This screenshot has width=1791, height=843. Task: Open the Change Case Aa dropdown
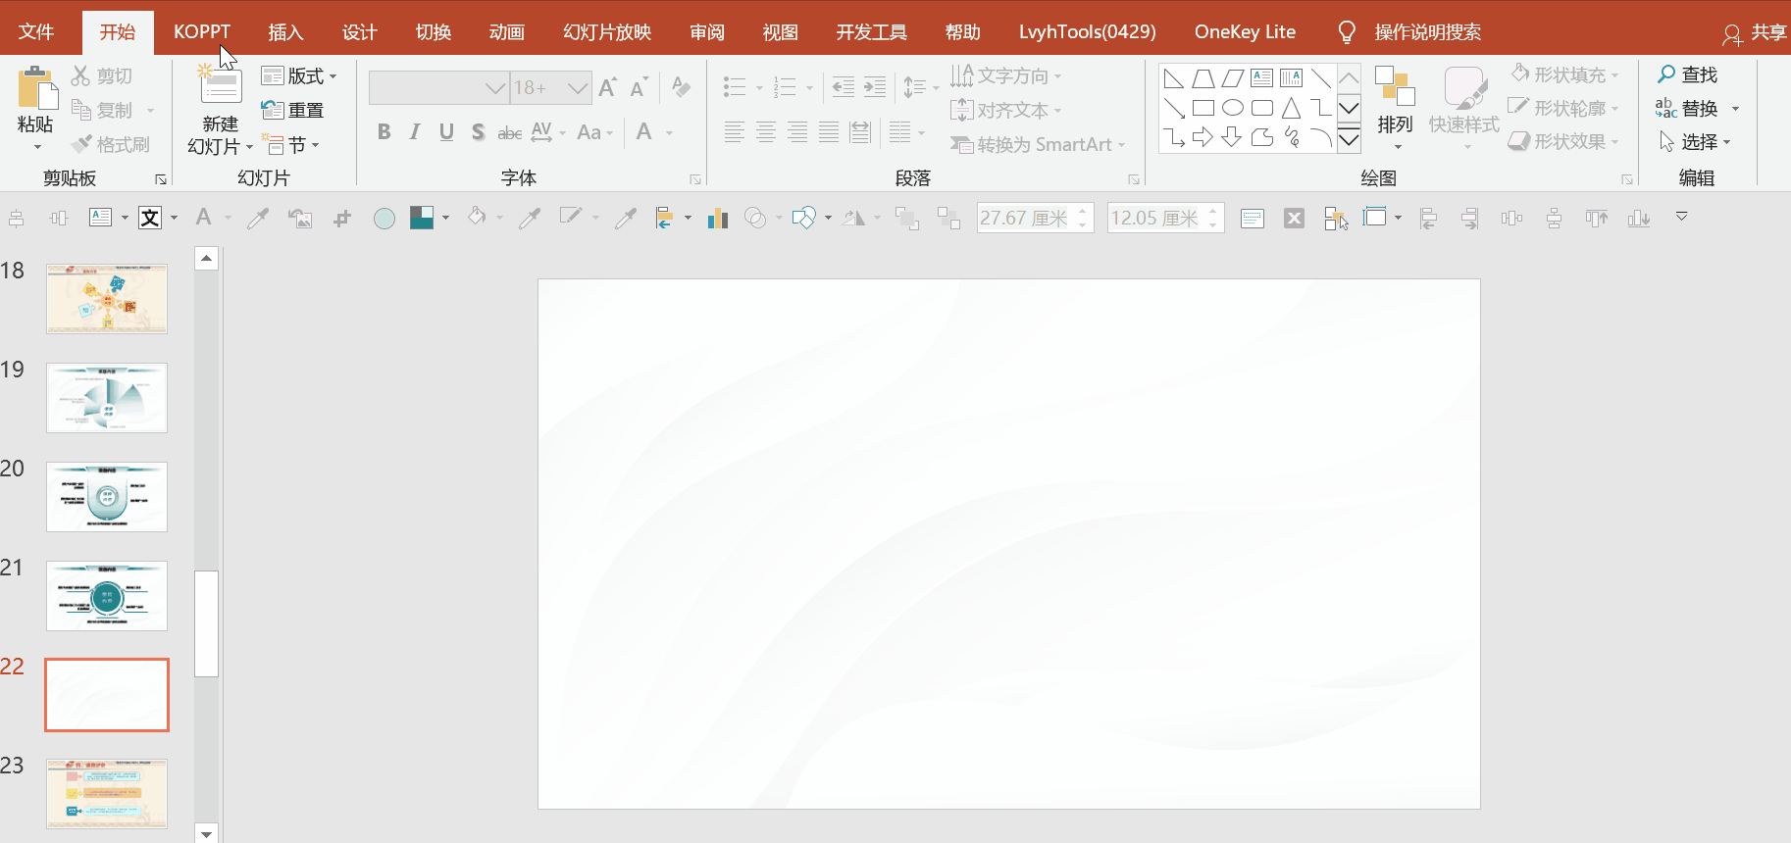[x=595, y=132]
